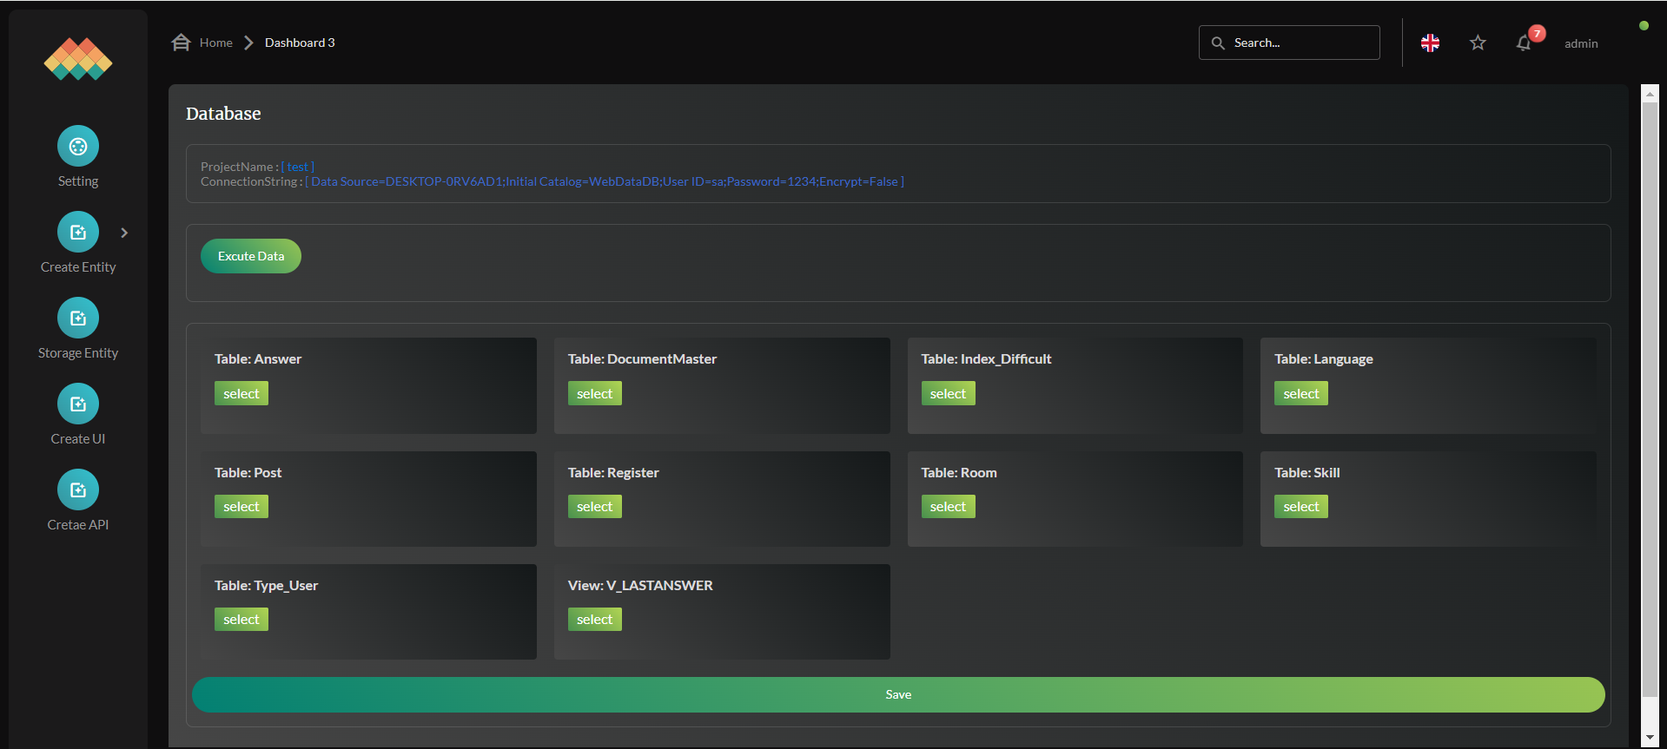Click the Save button
Image resolution: width=1667 pixels, height=749 pixels.
898,694
